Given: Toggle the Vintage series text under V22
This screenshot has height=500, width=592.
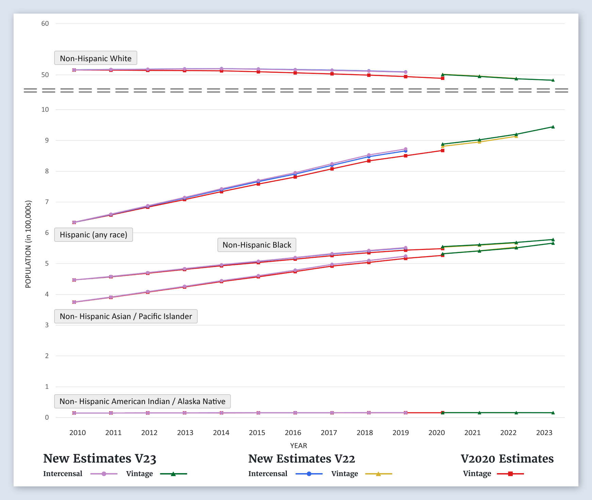Looking at the screenshot, I should [344, 474].
